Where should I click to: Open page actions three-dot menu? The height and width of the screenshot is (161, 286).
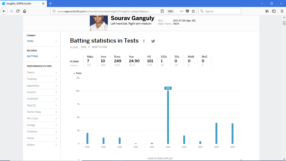(x=181, y=11)
